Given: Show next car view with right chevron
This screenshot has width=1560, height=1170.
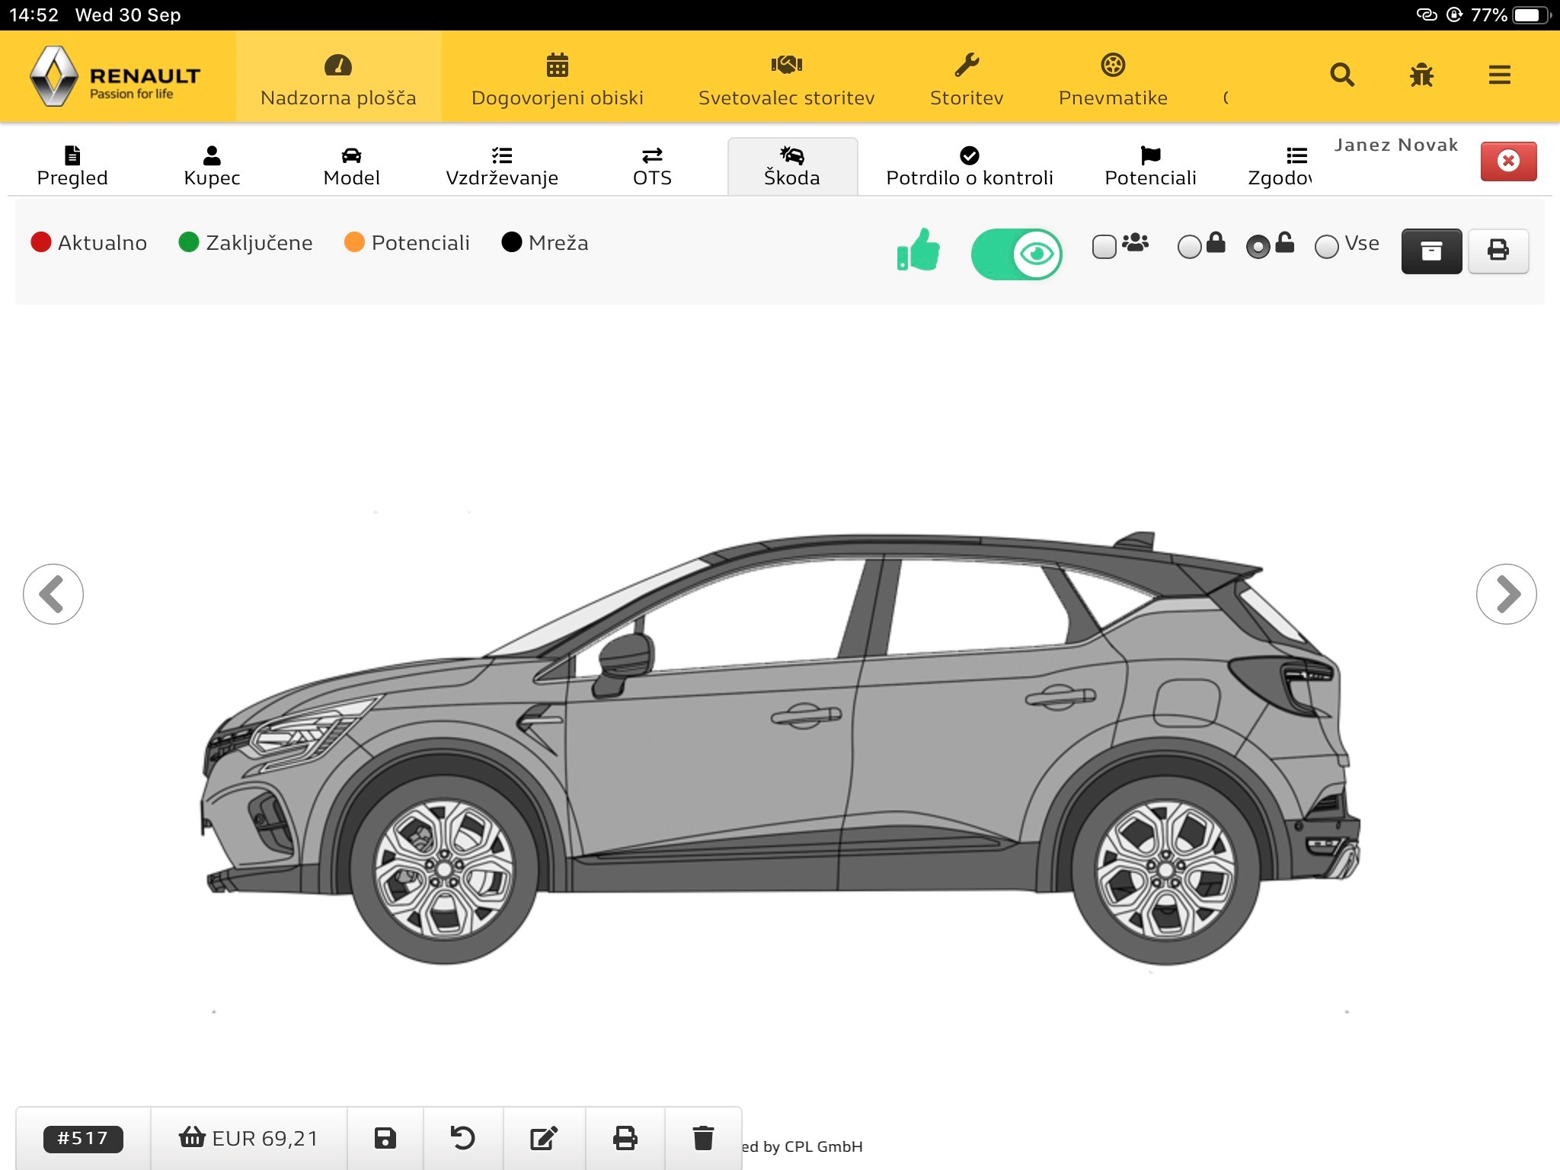Looking at the screenshot, I should click(x=1506, y=594).
